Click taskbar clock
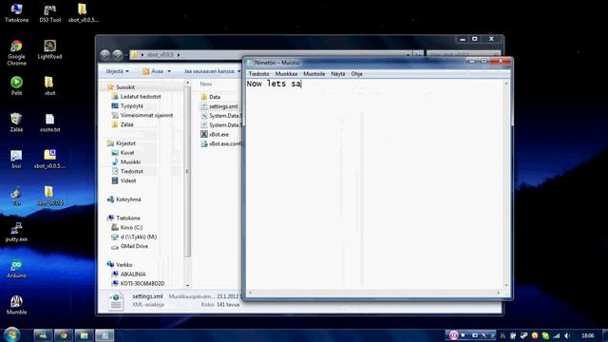Screen dimensions: 608x342 587,335
